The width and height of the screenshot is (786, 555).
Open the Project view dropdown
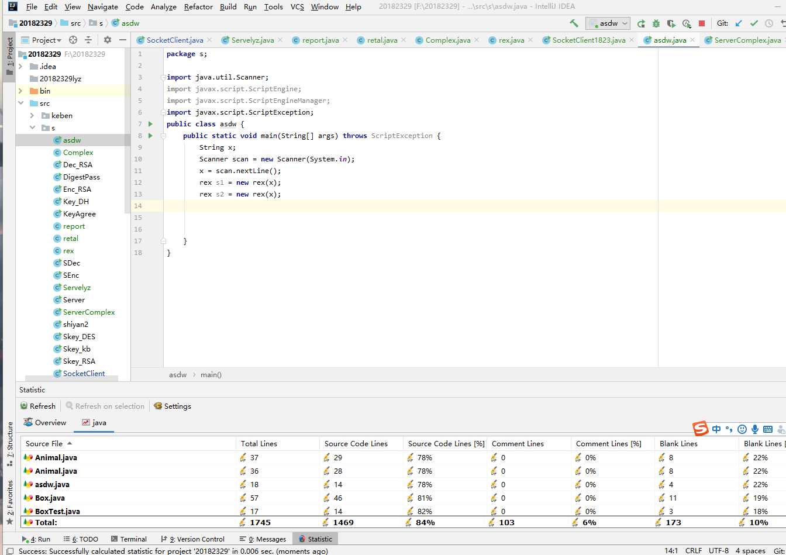[42, 40]
